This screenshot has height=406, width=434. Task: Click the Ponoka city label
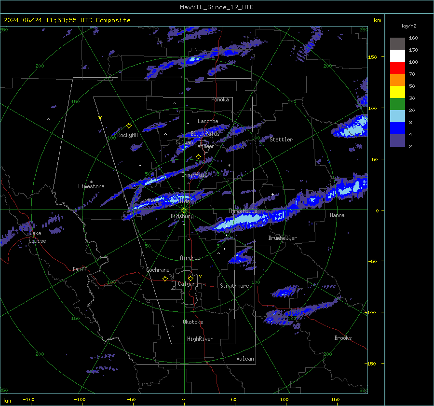[x=220, y=99]
